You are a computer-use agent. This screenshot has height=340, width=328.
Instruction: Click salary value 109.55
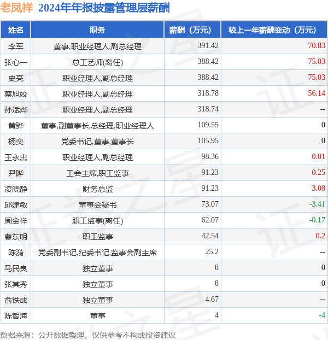(x=208, y=125)
